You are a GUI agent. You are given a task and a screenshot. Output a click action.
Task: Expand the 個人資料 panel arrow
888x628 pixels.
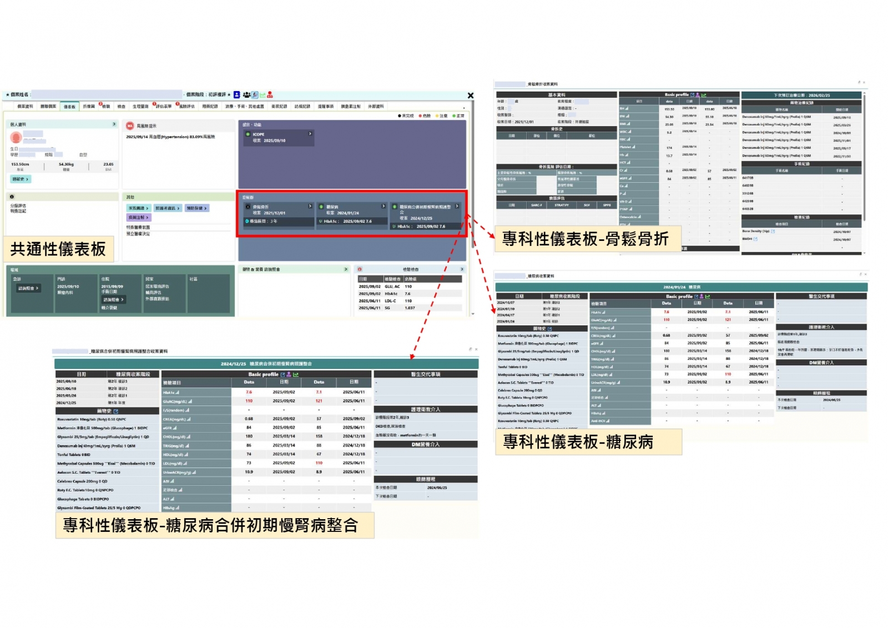point(114,124)
